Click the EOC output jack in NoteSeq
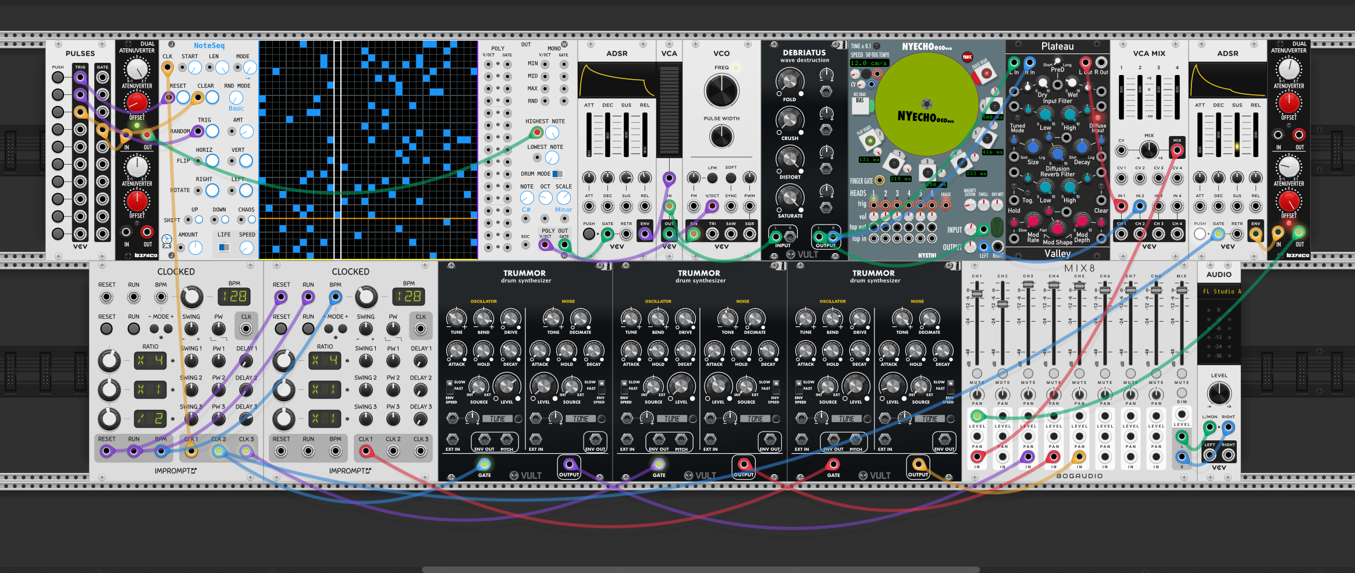The height and width of the screenshot is (573, 1355). coord(525,245)
